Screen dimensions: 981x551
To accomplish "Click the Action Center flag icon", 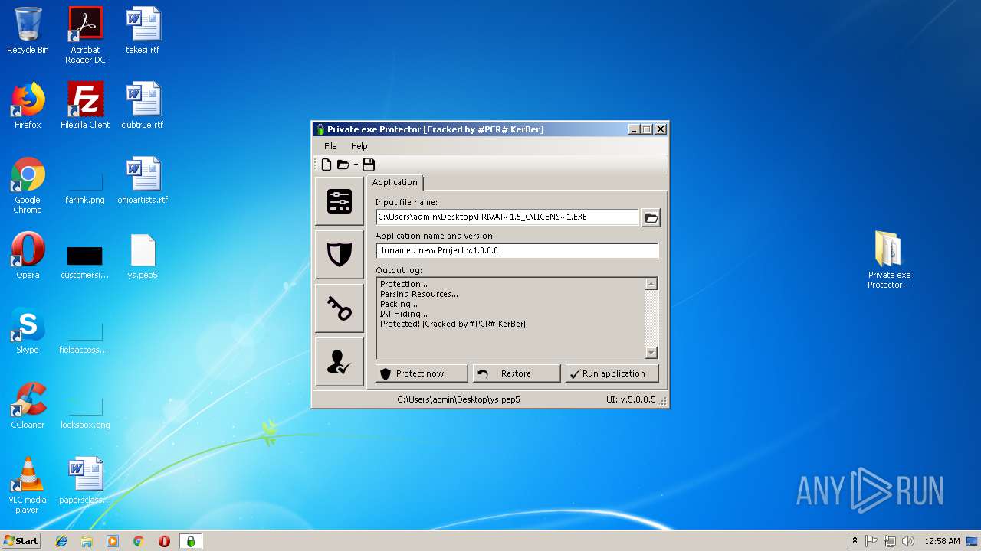I will click(871, 541).
